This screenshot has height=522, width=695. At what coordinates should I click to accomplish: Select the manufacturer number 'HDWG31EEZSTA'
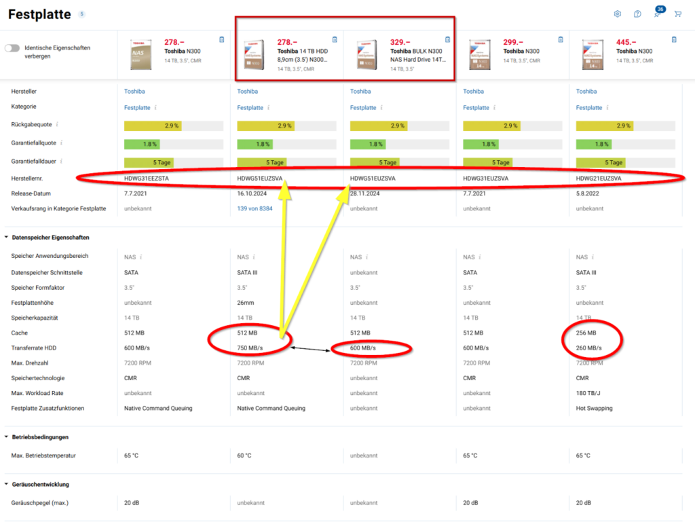pos(147,179)
